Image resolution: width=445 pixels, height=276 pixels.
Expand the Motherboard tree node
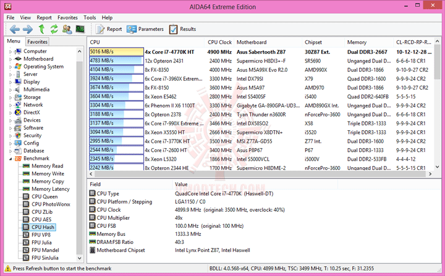[x=11, y=59]
